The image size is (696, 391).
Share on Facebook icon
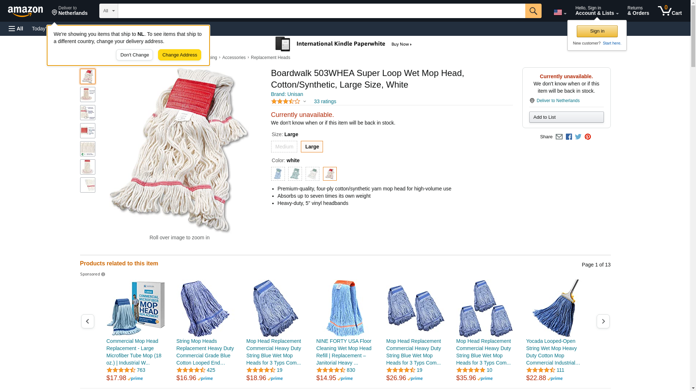pos(569,137)
